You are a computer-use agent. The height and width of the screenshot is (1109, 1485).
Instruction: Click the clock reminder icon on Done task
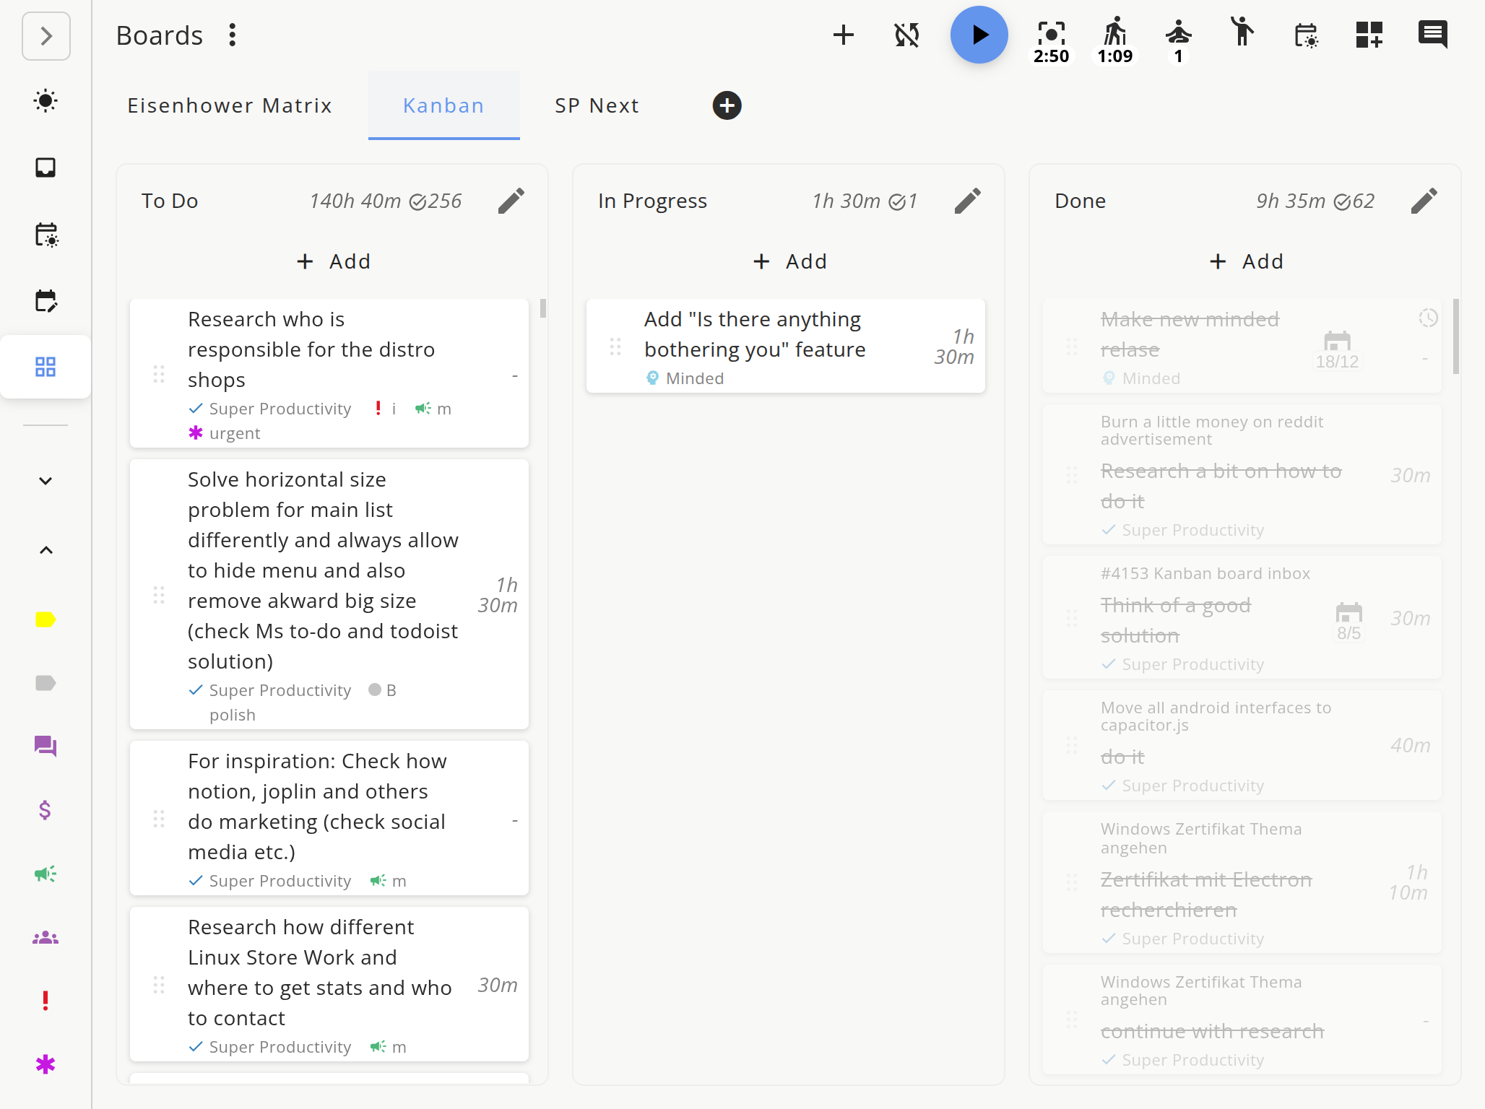pyautogui.click(x=1428, y=318)
